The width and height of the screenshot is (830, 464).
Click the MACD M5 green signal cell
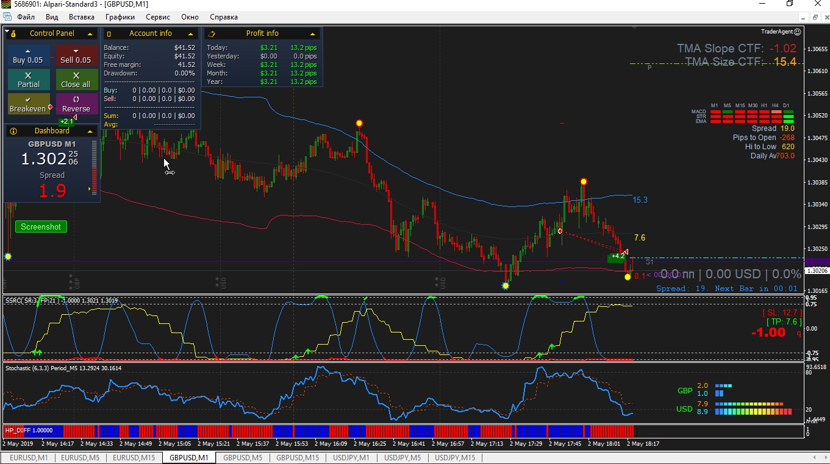[x=727, y=112]
